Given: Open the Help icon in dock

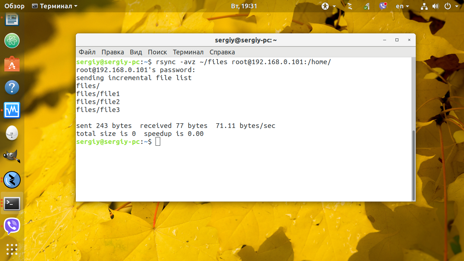Looking at the screenshot, I should [12, 87].
